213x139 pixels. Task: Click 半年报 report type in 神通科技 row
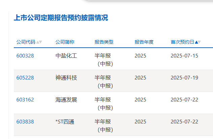pos(104,82)
